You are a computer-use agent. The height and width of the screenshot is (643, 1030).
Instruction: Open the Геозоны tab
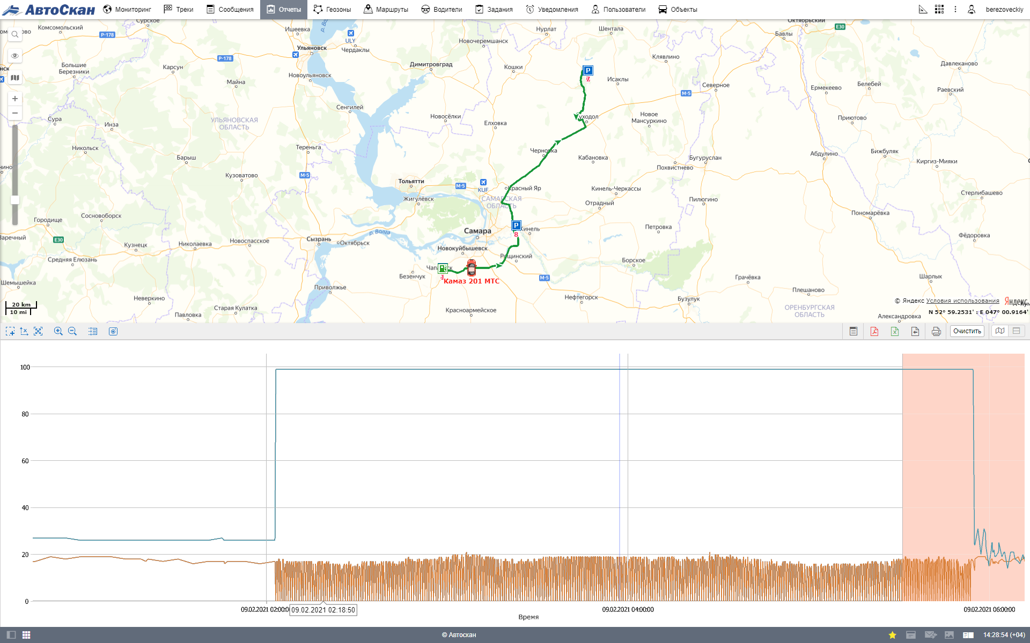click(x=332, y=9)
